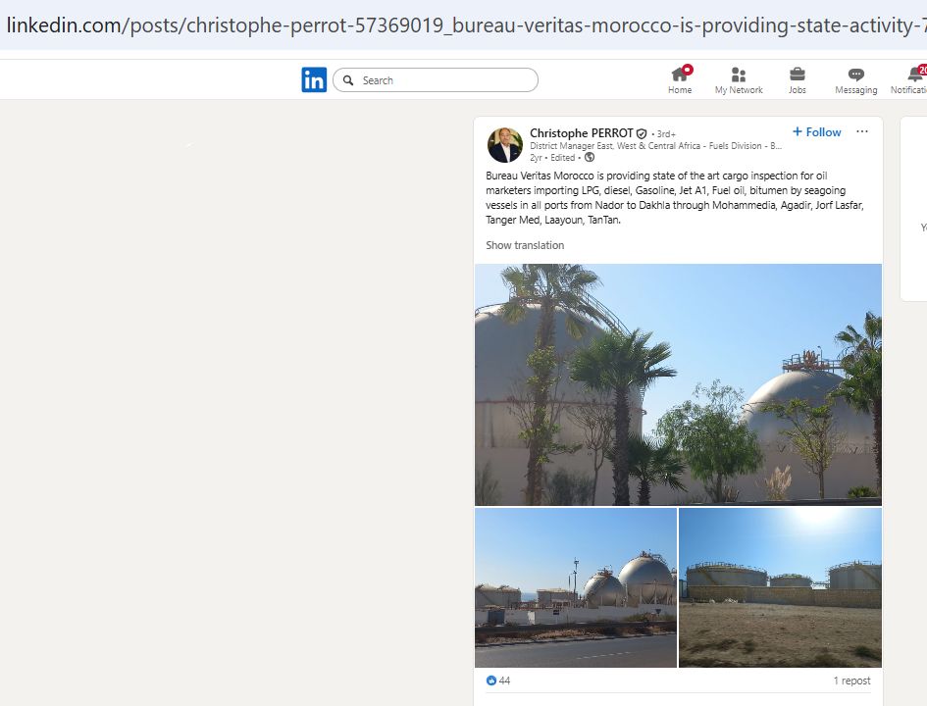Screen dimensions: 927x706
Task: Click the 1 repost link
Action: [851, 681]
